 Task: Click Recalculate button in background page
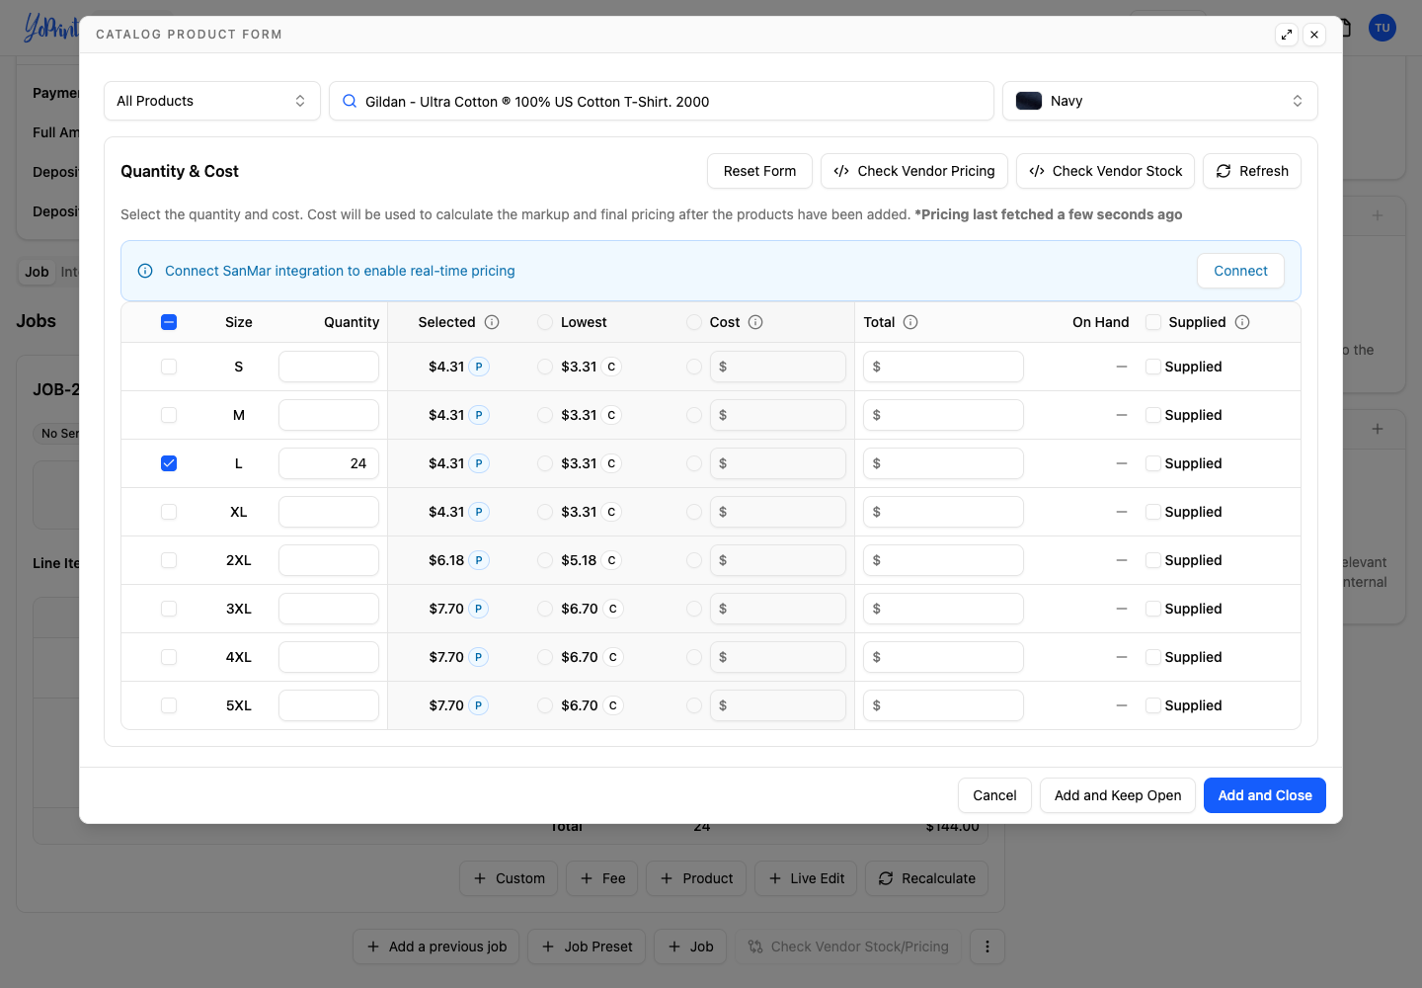[927, 878]
